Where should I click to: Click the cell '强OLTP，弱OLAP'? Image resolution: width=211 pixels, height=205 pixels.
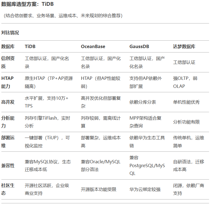(x=185, y=82)
